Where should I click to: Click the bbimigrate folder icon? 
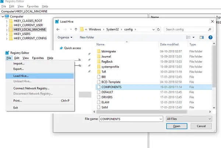99,51
